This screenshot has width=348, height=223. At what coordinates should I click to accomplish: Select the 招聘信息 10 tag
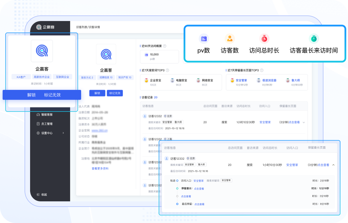click(x=106, y=77)
